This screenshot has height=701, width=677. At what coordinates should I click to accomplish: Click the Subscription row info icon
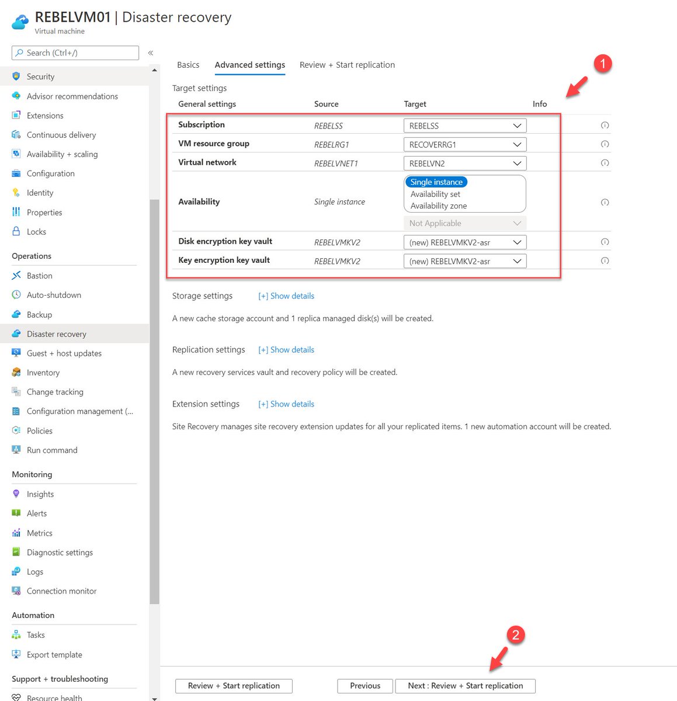tap(605, 125)
